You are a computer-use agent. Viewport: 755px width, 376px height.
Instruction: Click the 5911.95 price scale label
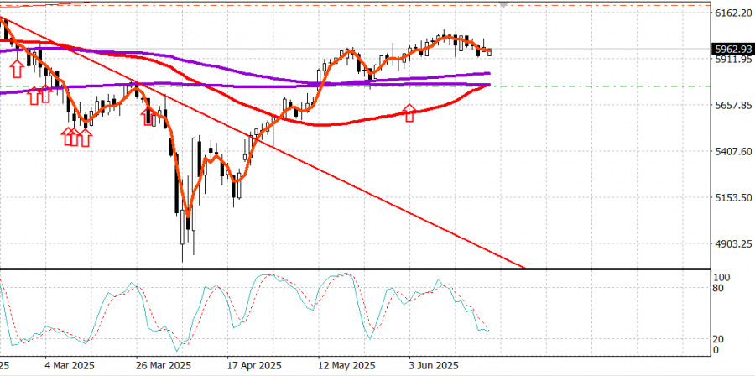734,60
